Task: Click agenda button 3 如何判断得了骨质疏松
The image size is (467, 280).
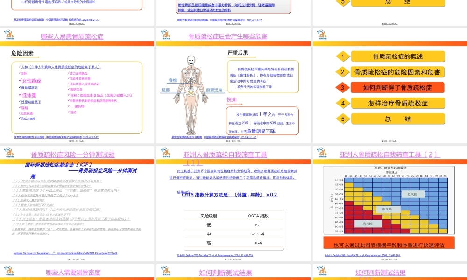Action: 397,87
